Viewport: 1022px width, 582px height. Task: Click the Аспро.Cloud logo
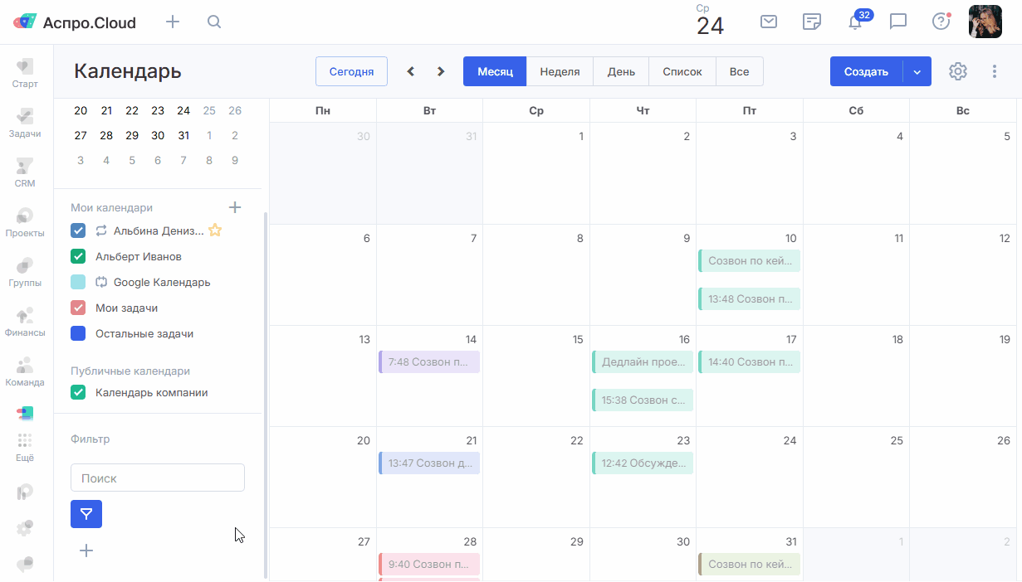click(75, 22)
